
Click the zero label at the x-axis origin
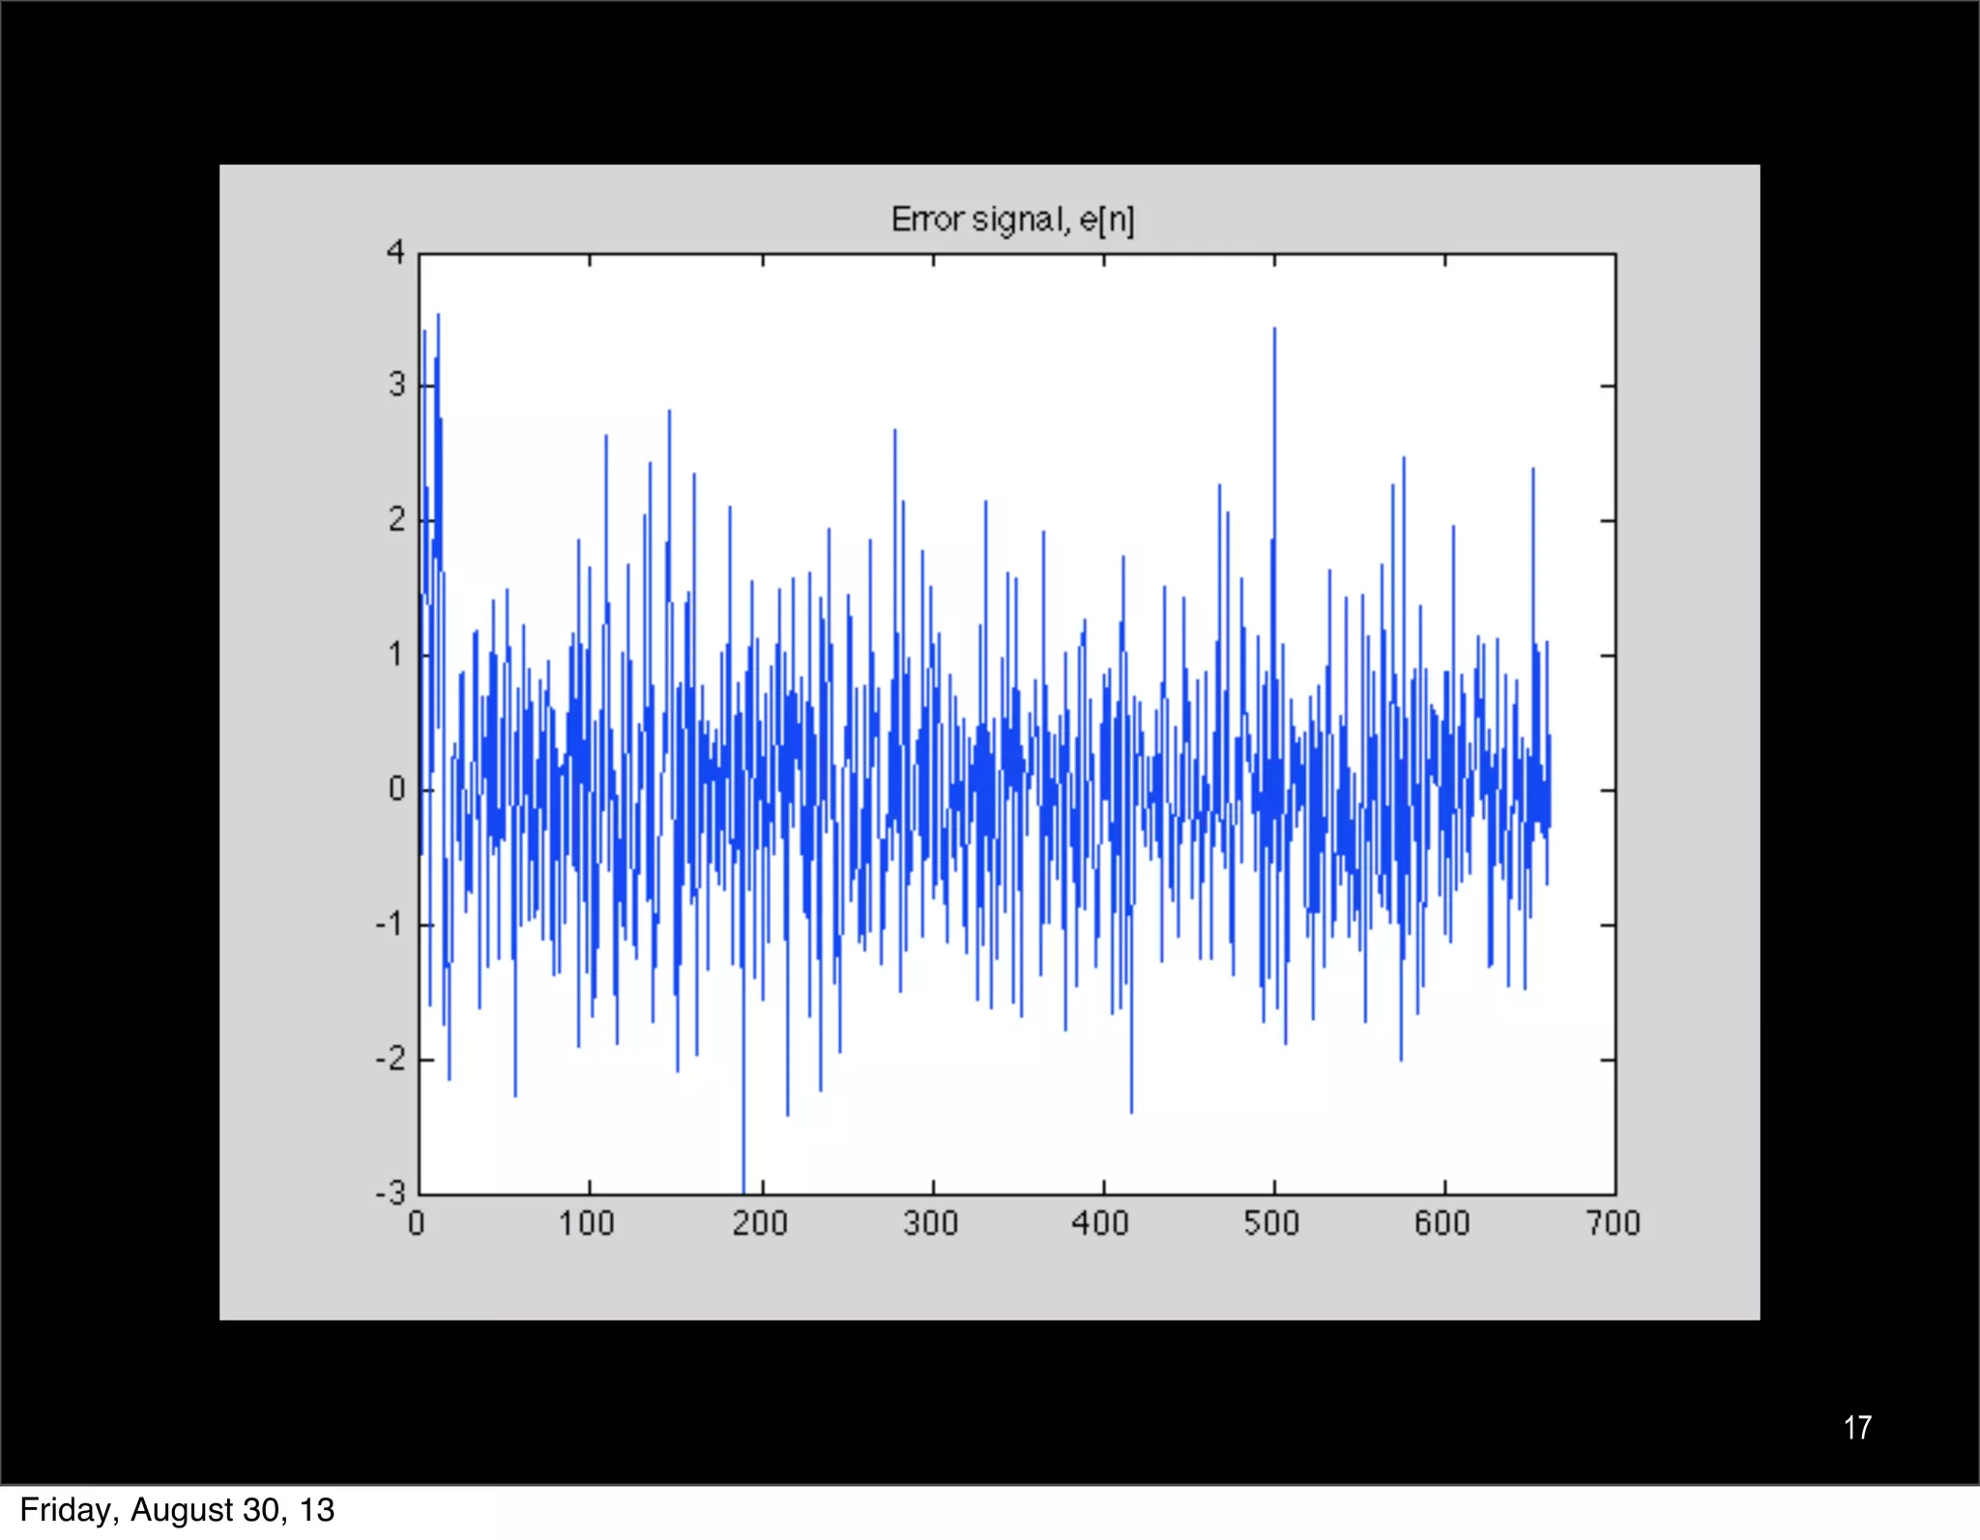pos(417,1224)
